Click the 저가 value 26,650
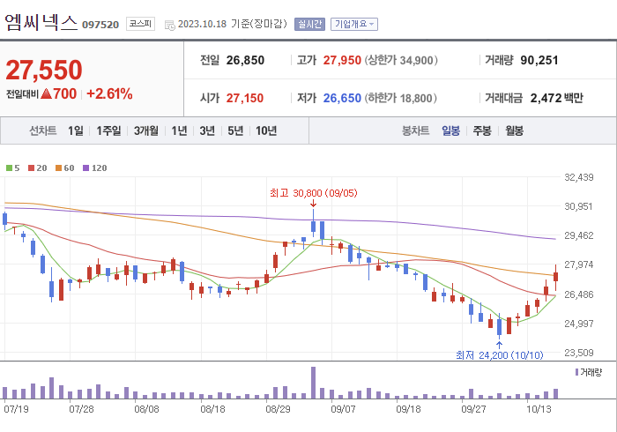The width and height of the screenshot is (617, 432). (x=342, y=98)
